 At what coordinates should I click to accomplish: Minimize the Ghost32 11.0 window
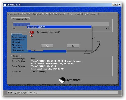[113, 5]
